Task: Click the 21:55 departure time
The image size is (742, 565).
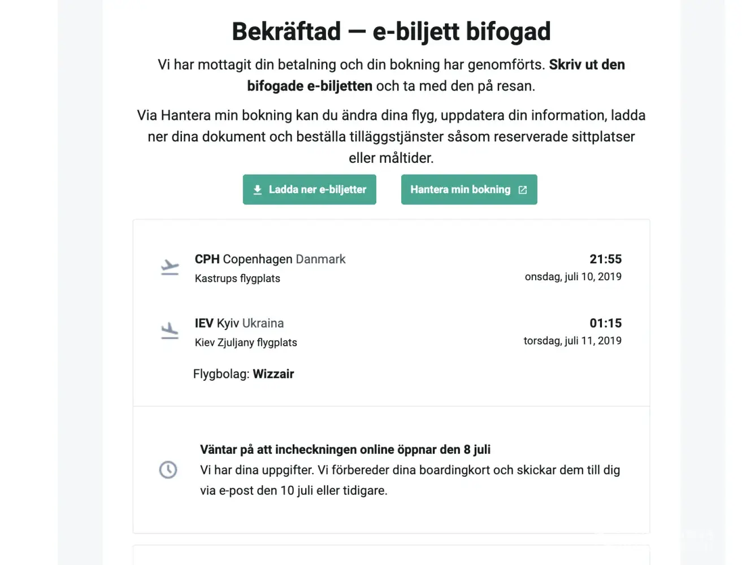Action: point(605,259)
